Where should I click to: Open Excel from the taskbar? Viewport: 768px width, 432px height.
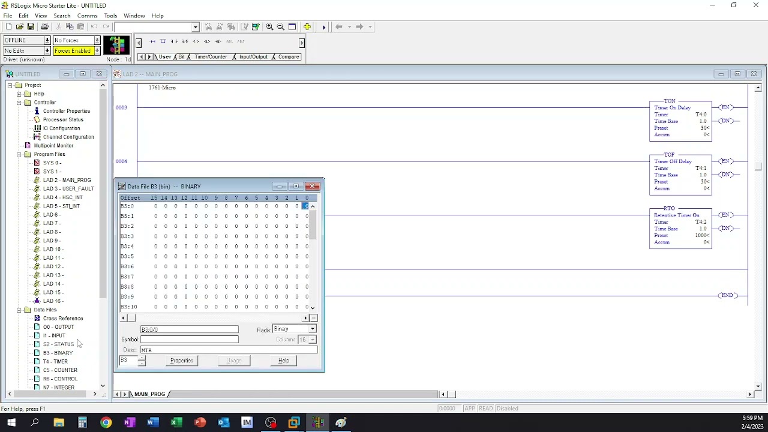[x=176, y=422]
